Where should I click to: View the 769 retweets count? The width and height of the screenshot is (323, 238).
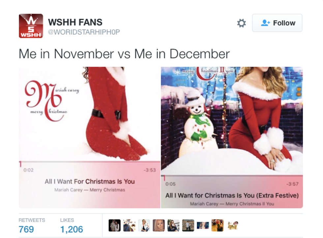coord(26,229)
